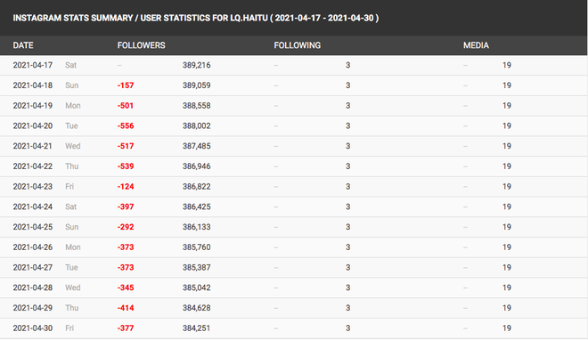Click the -539 change for Thursday
This screenshot has height=340, width=588.
[x=126, y=166]
